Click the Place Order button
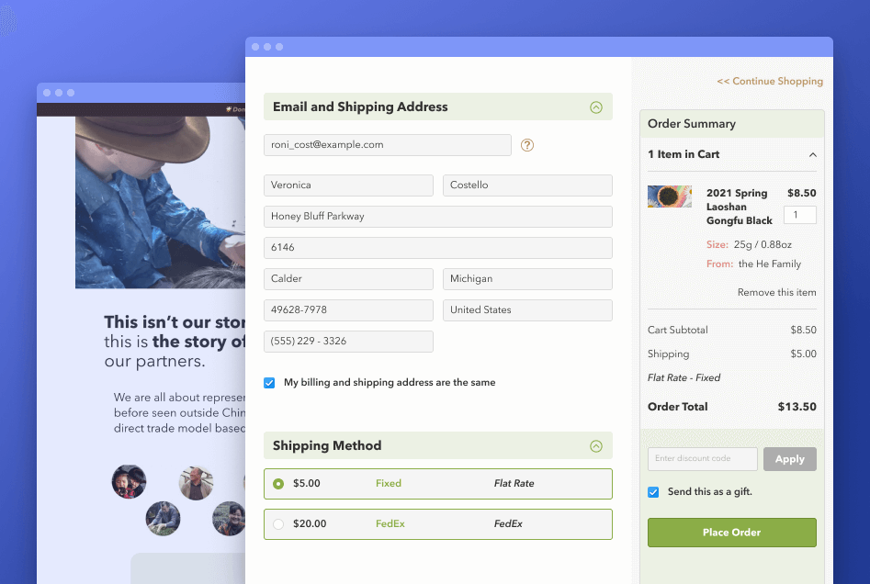The width and height of the screenshot is (870, 584). 731,532
